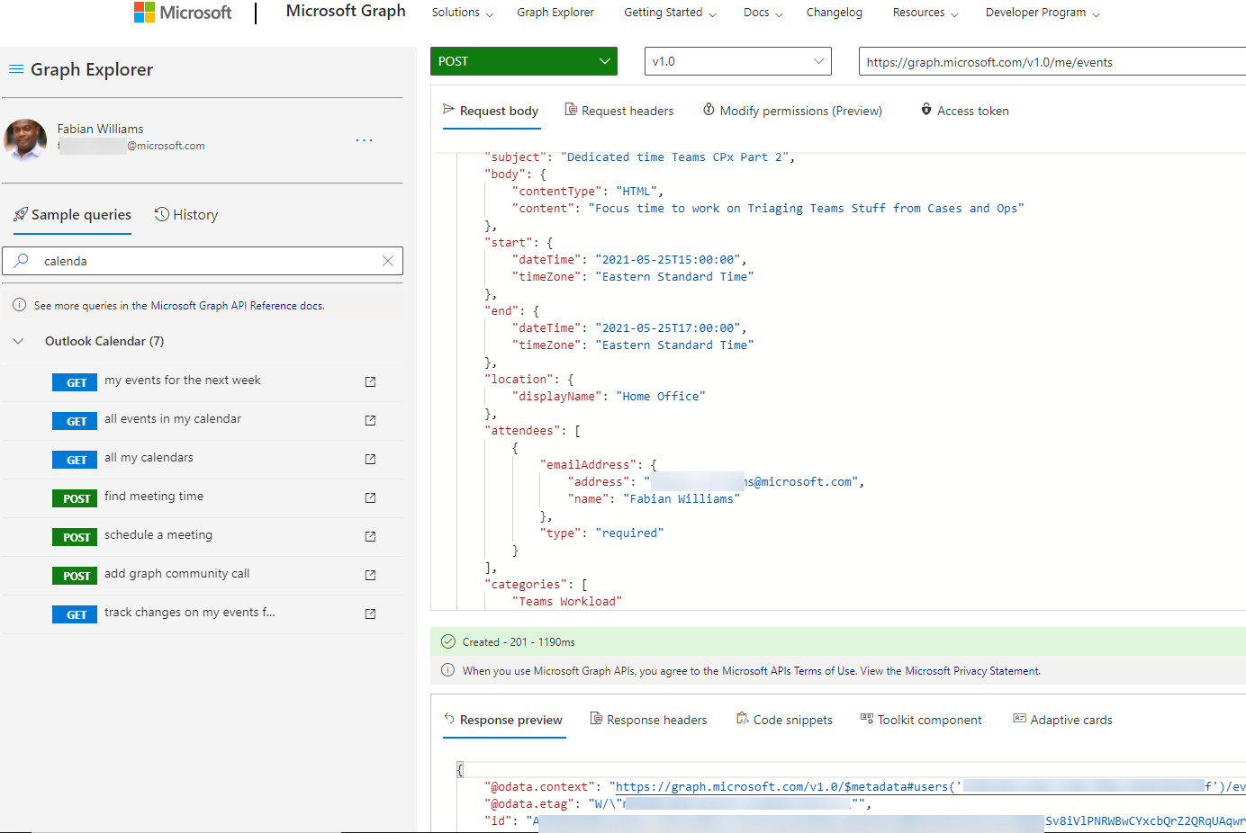Click the Created status checkmark icon
Viewport: 1246px width, 833px height.
(x=448, y=641)
